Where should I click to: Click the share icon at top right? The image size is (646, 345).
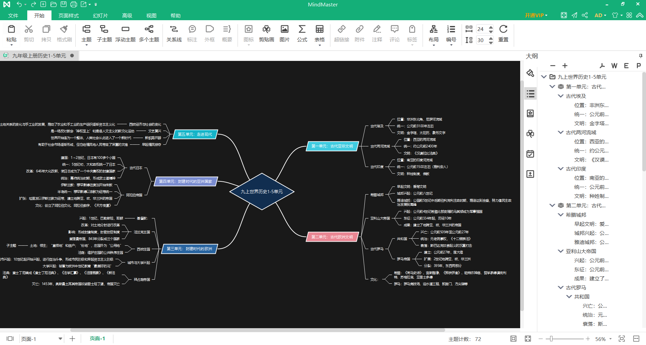pos(585,15)
